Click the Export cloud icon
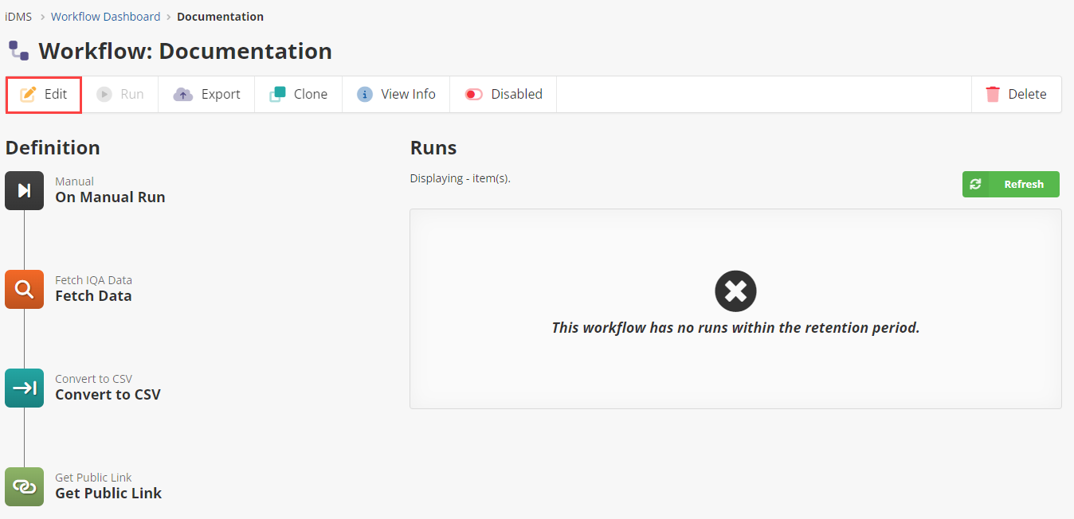This screenshot has width=1074, height=519. point(183,94)
